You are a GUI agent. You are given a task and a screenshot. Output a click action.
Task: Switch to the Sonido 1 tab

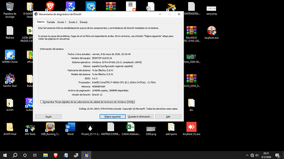pyautogui.click(x=62, y=22)
